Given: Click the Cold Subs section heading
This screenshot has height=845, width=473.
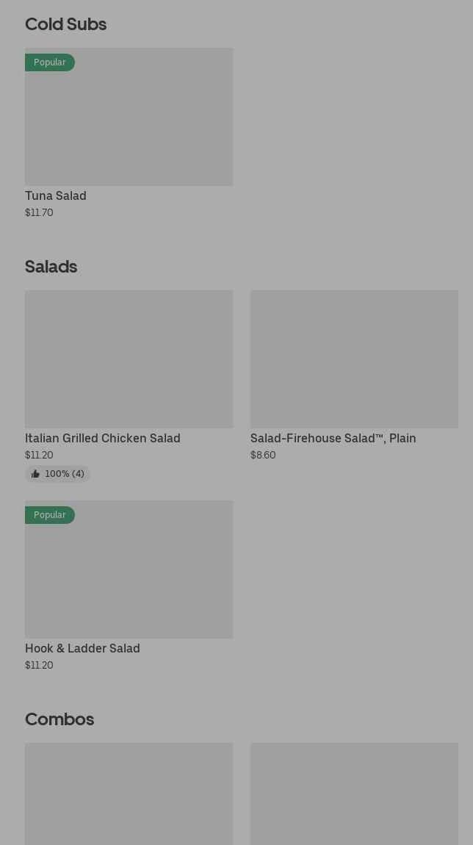Looking at the screenshot, I should pyautogui.click(x=65, y=24).
